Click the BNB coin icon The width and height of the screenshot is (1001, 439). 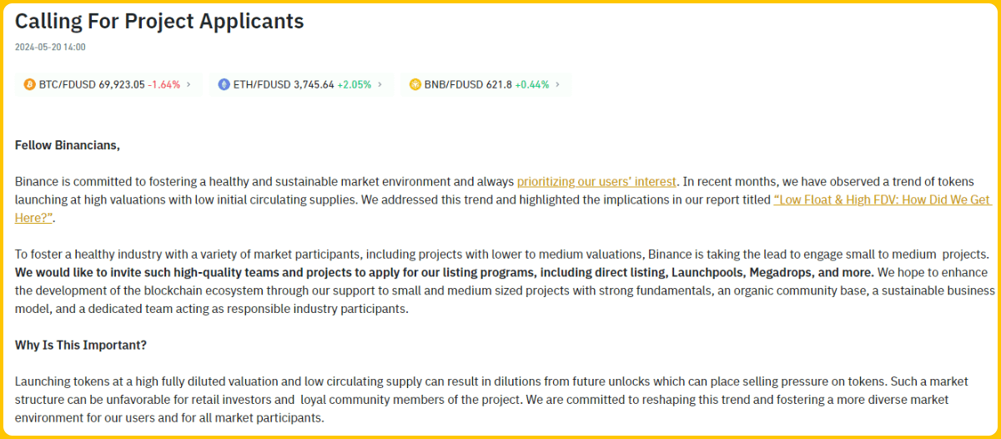[415, 84]
